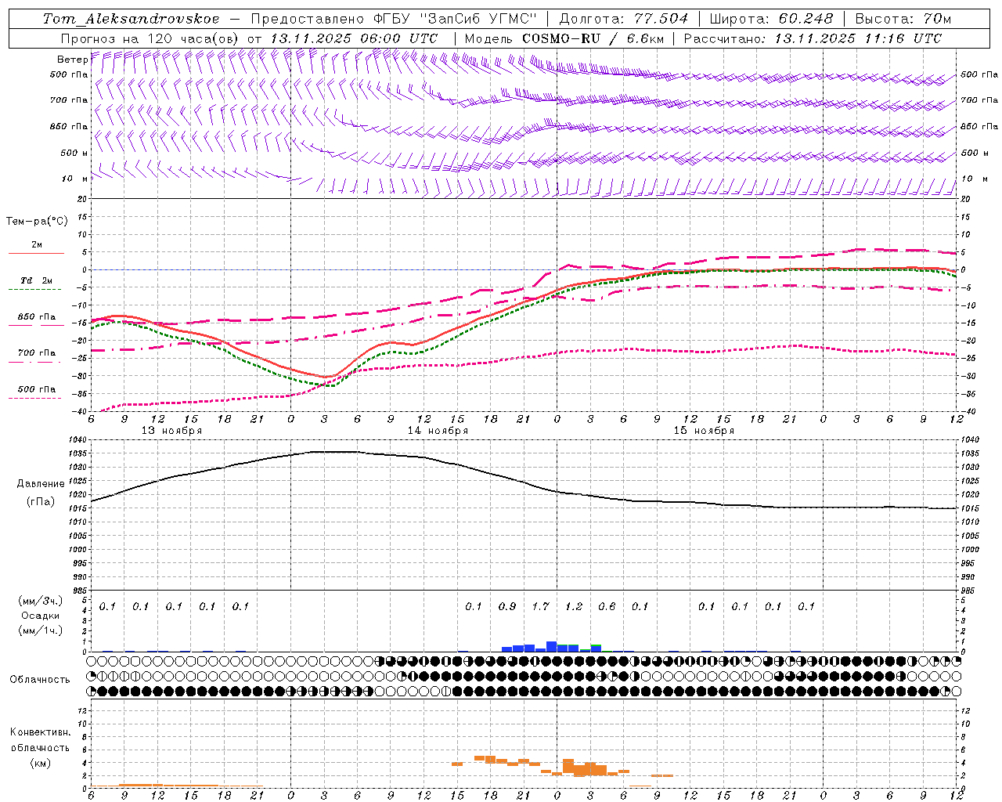Click the 0.6 precipitation amount

(607, 607)
